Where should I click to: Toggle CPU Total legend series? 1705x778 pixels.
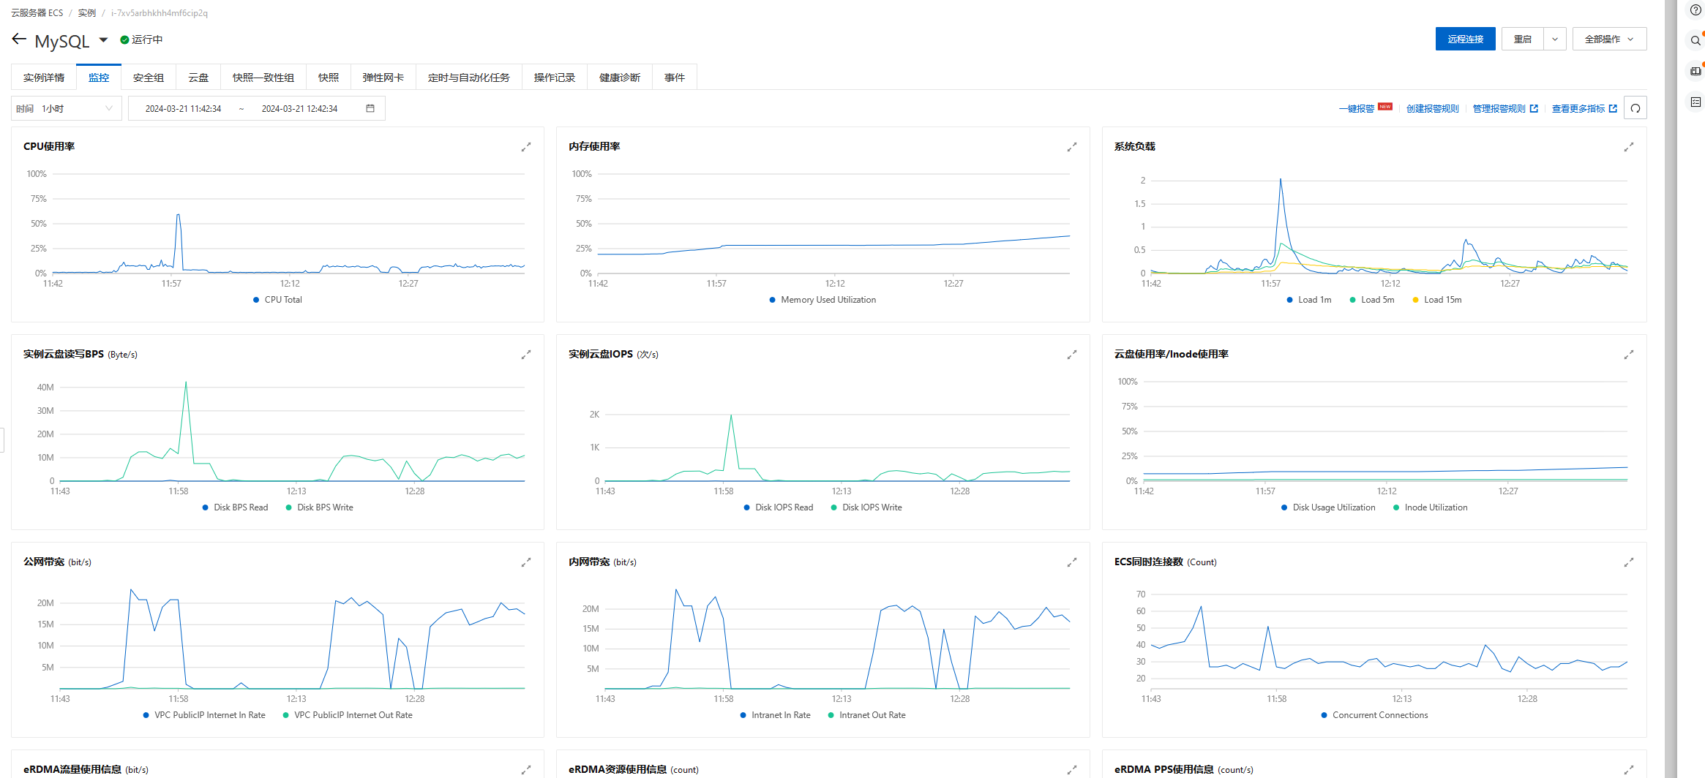[277, 300]
